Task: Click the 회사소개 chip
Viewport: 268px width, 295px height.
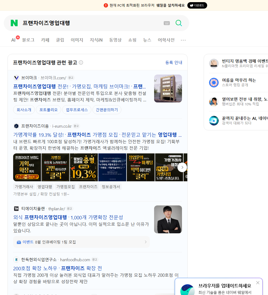Action: click(x=24, y=110)
